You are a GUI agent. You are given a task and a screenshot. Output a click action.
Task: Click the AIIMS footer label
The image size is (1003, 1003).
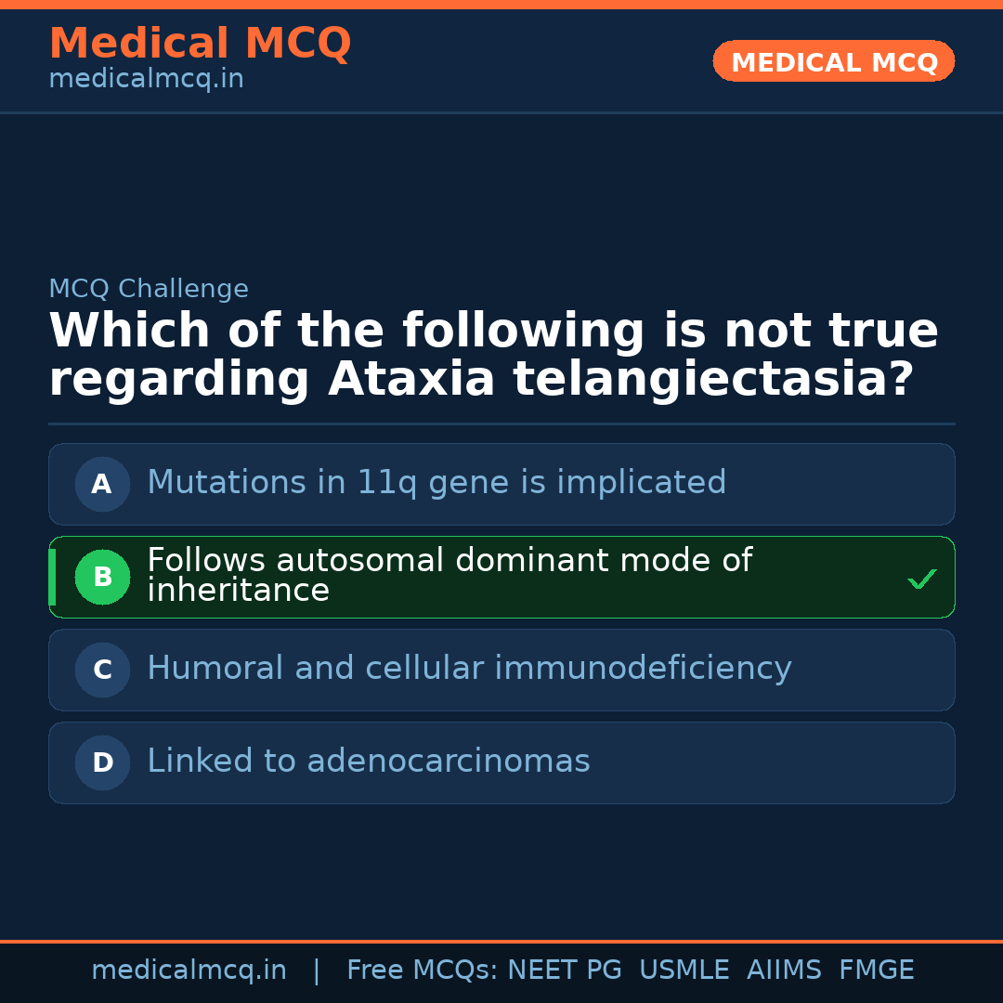[x=784, y=970]
